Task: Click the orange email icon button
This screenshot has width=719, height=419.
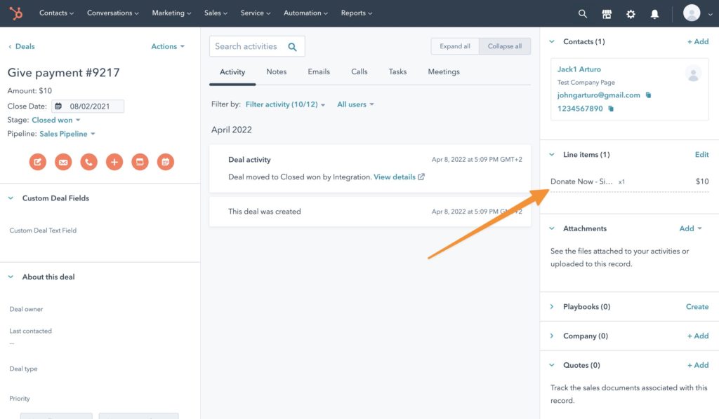Action: (63, 162)
